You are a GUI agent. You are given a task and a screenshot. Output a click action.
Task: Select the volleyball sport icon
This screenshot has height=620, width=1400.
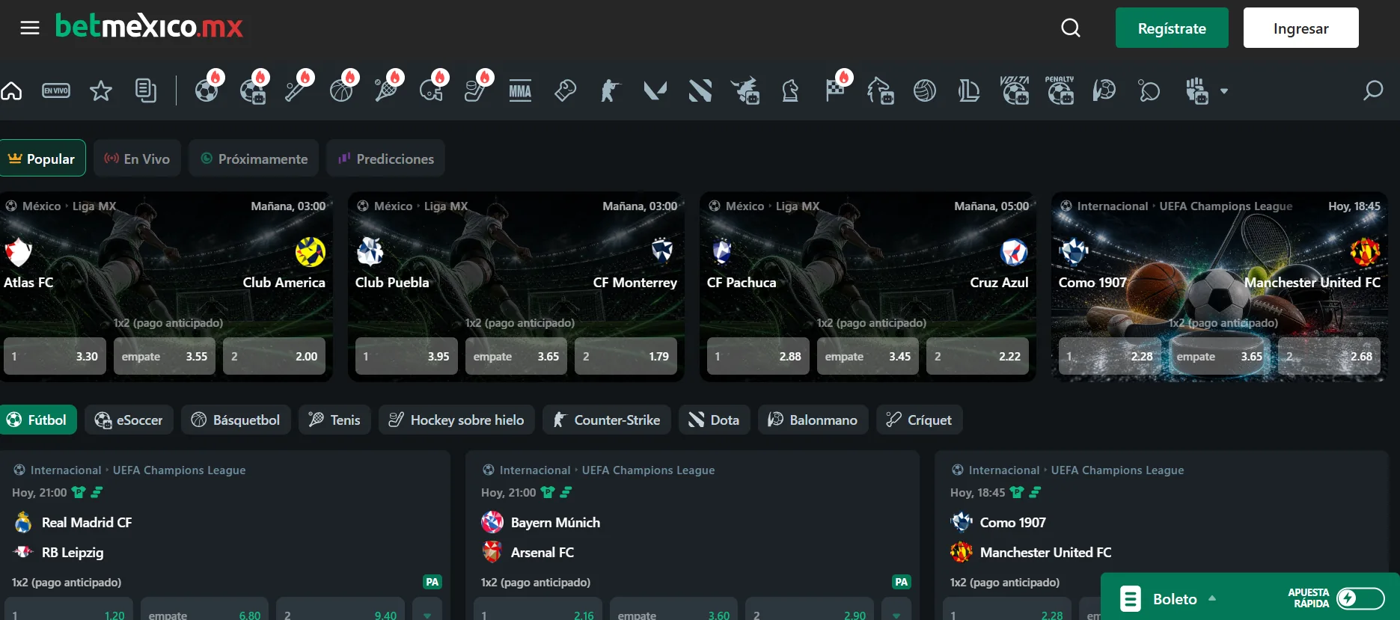925,91
